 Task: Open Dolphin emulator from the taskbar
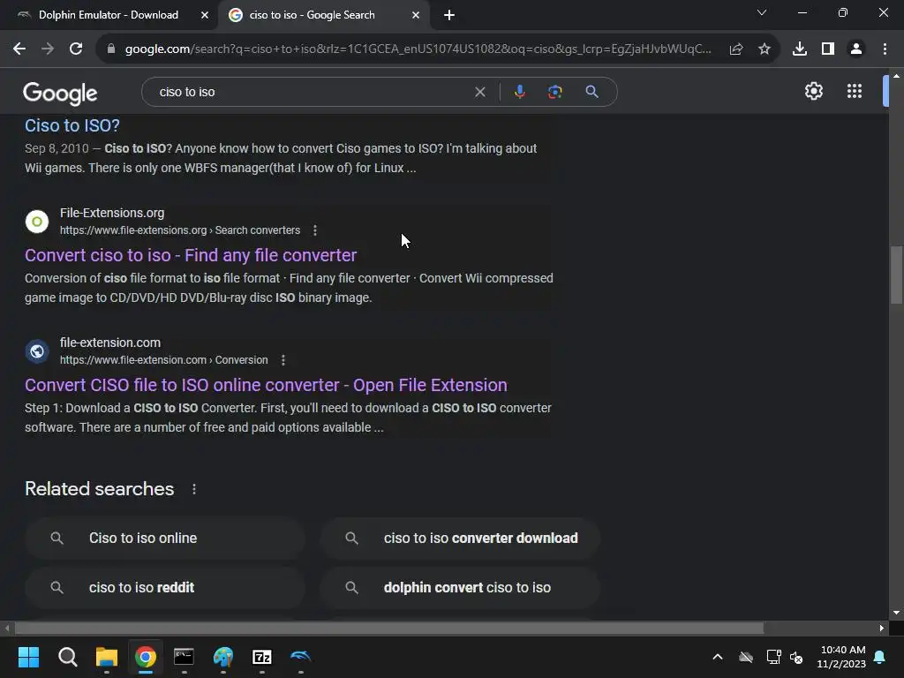300,656
